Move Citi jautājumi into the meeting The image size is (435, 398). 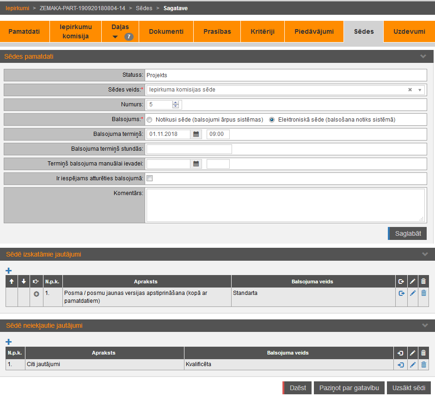[x=401, y=364]
